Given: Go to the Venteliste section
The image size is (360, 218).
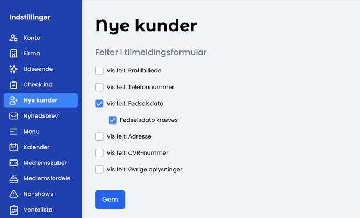Looking at the screenshot, I should (x=38, y=209).
